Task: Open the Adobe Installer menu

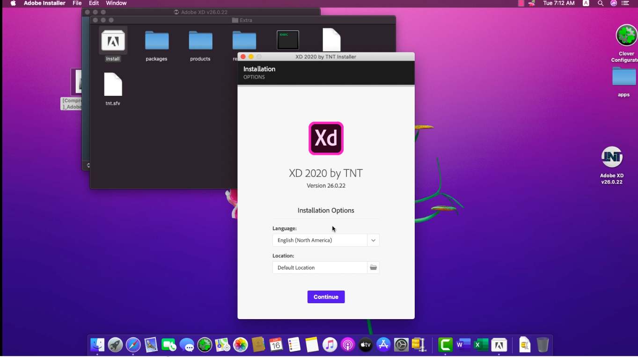Action: (45, 3)
